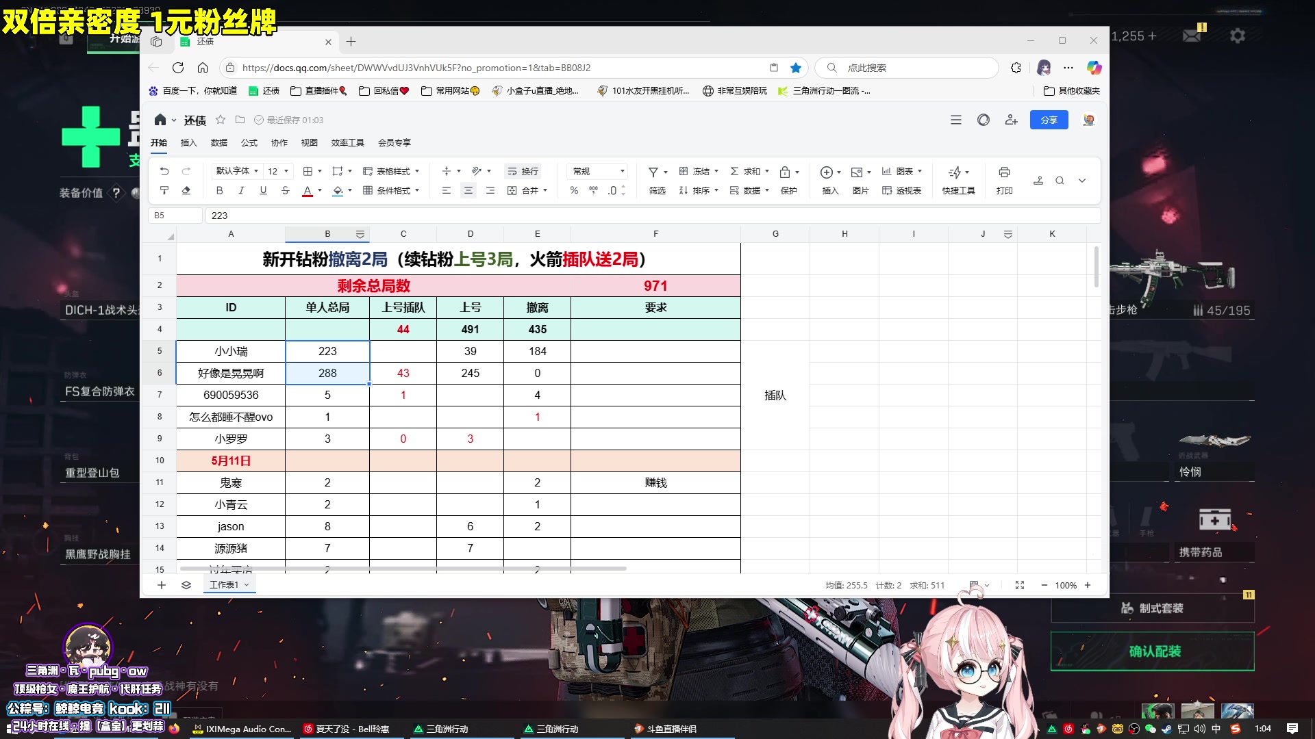Refresh the browser page

(178, 68)
